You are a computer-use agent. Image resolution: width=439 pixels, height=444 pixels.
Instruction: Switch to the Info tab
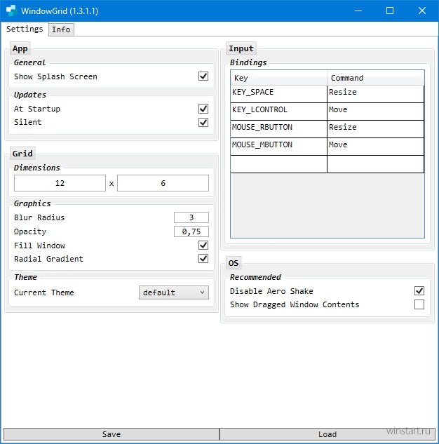61,29
